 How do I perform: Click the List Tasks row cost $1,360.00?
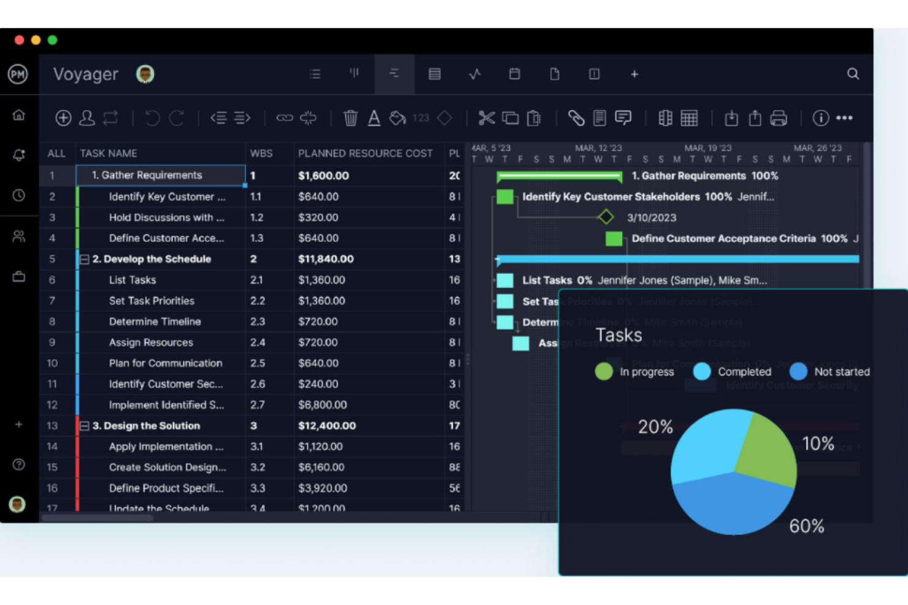(321, 280)
